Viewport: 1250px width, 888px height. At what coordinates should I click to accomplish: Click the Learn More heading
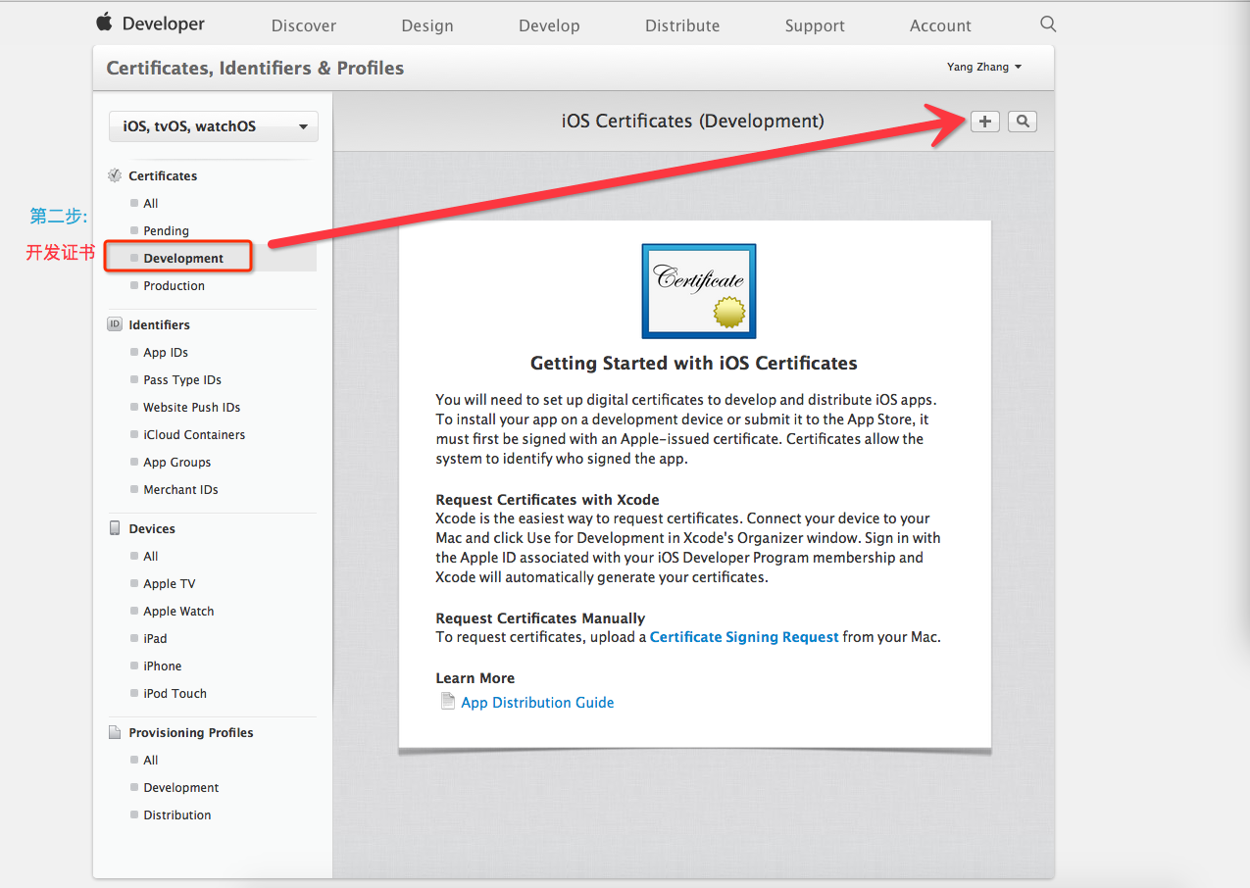coord(475,678)
